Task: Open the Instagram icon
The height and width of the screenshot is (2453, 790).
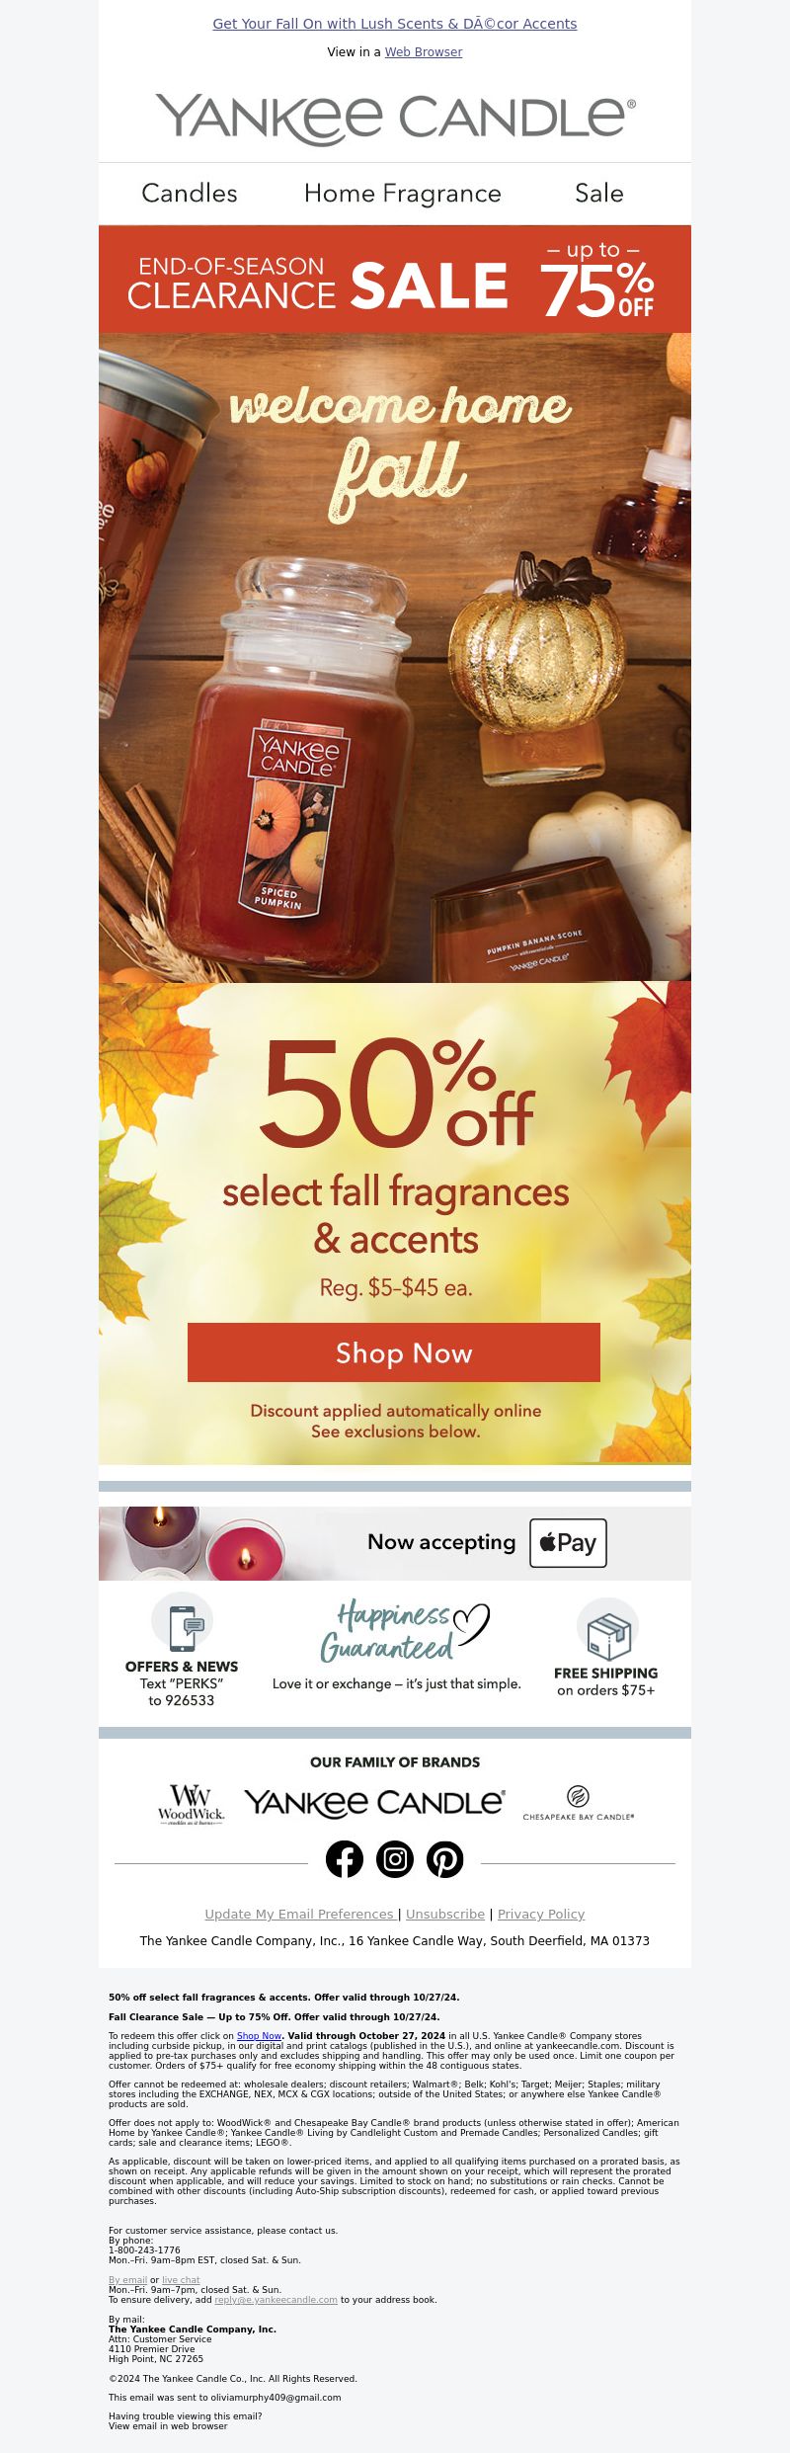Action: [x=395, y=1858]
